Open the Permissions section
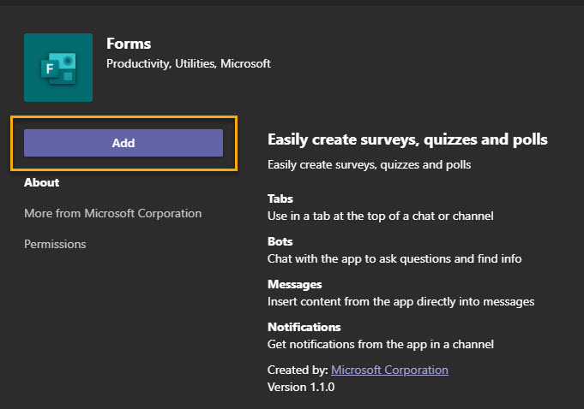The image size is (584, 409). [55, 244]
